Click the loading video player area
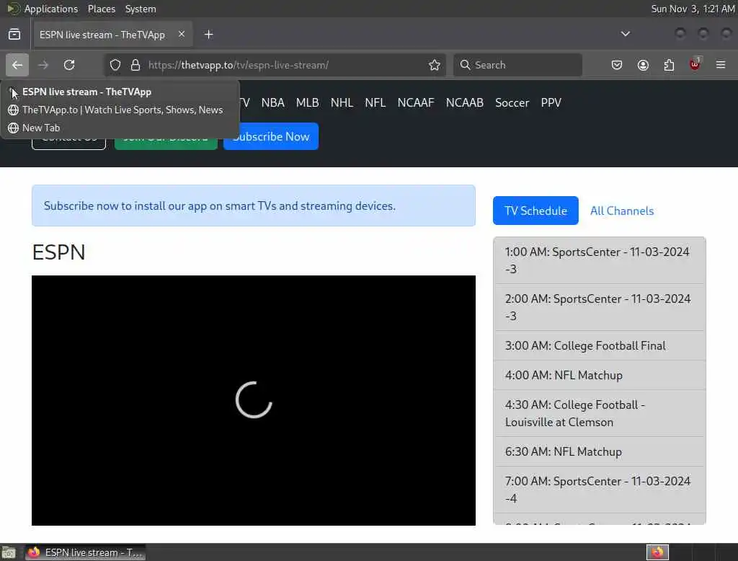The height and width of the screenshot is (561, 738). pos(254,400)
